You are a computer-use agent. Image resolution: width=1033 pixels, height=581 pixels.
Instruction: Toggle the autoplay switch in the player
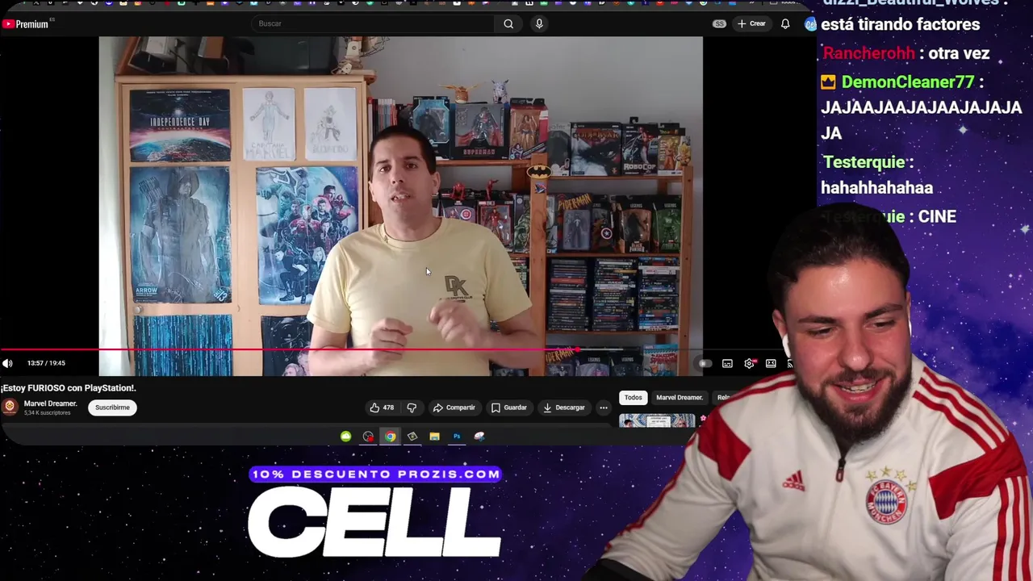(705, 364)
